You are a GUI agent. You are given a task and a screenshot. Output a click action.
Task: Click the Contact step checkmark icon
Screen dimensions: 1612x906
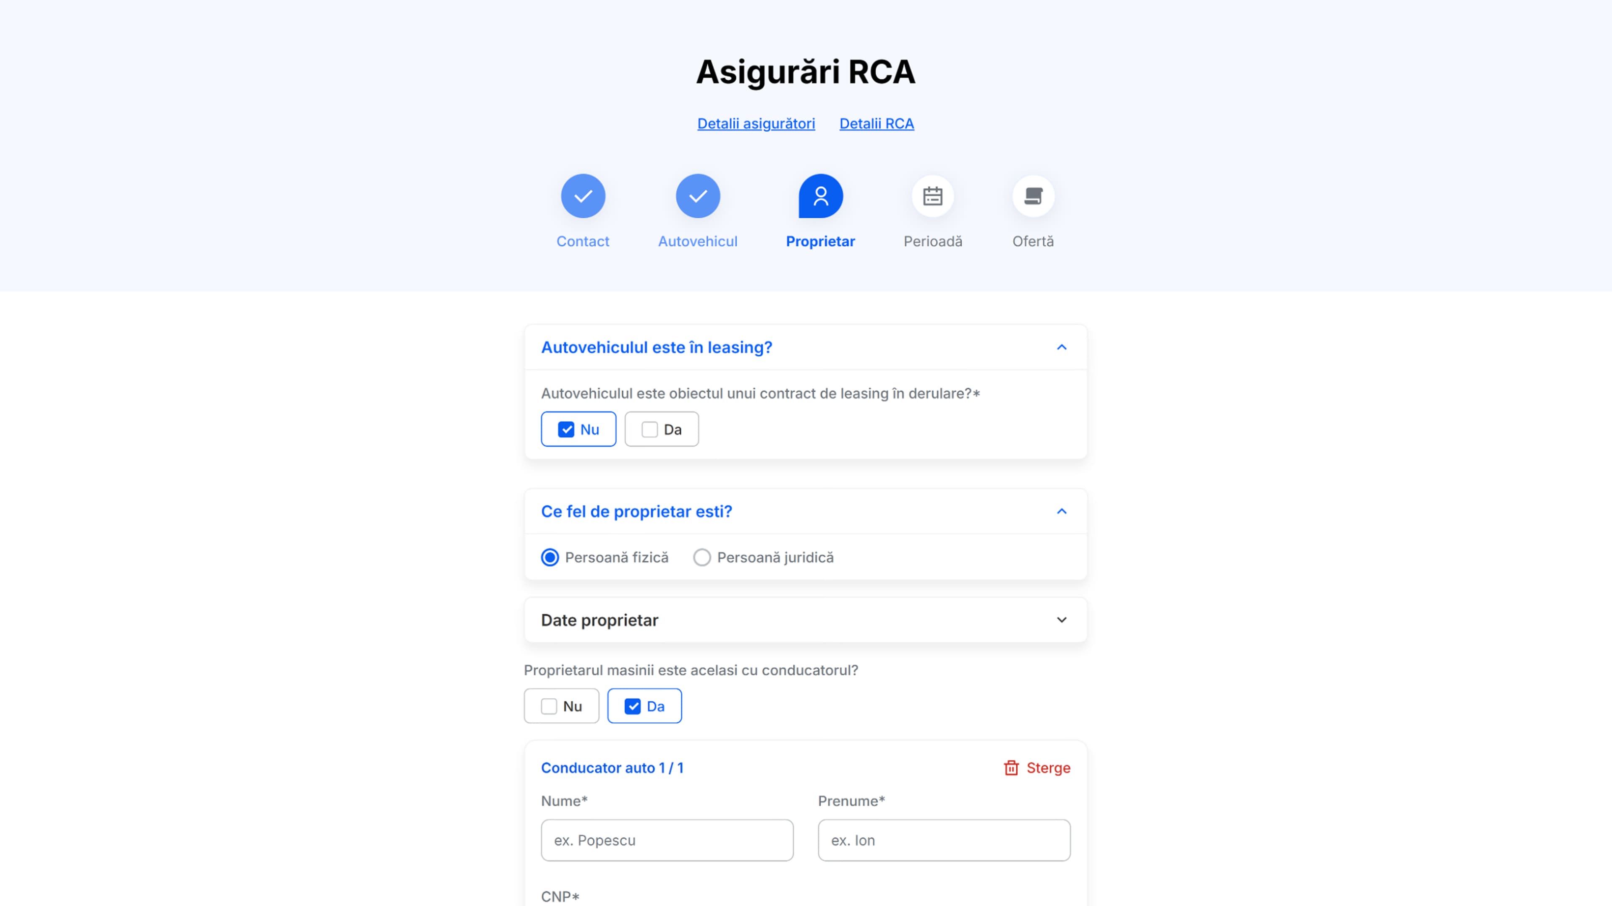tap(583, 196)
